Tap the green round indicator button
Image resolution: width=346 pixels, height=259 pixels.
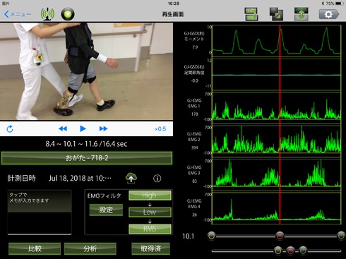(x=68, y=14)
